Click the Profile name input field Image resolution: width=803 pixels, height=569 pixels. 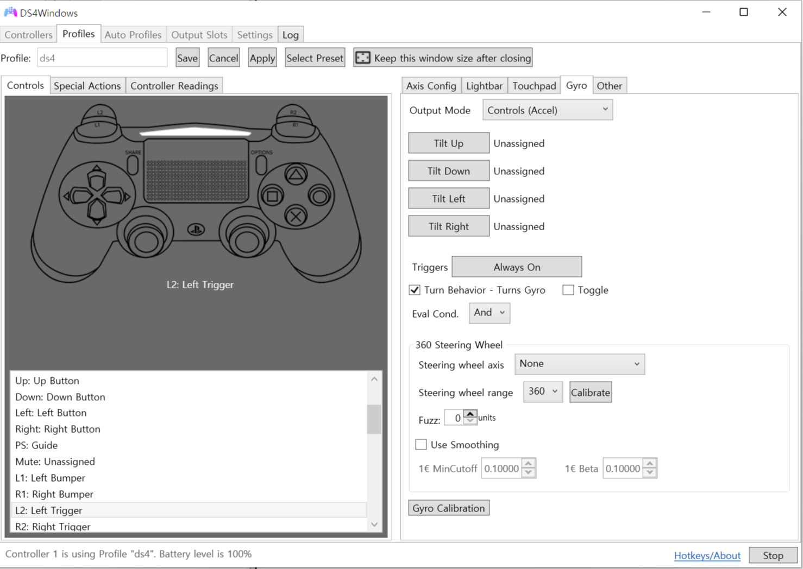pyautogui.click(x=102, y=58)
